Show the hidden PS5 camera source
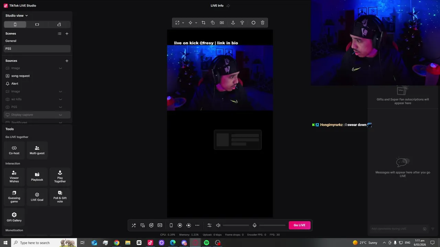The width and height of the screenshot is (440, 247). coord(60,107)
